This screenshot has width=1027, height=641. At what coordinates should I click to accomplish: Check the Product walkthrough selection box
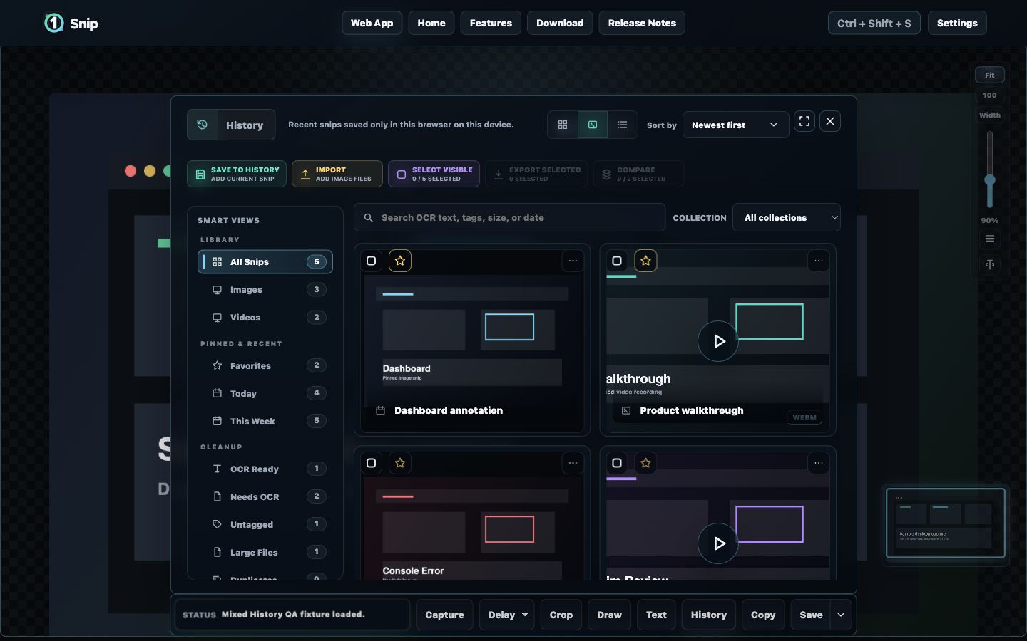[x=618, y=261]
